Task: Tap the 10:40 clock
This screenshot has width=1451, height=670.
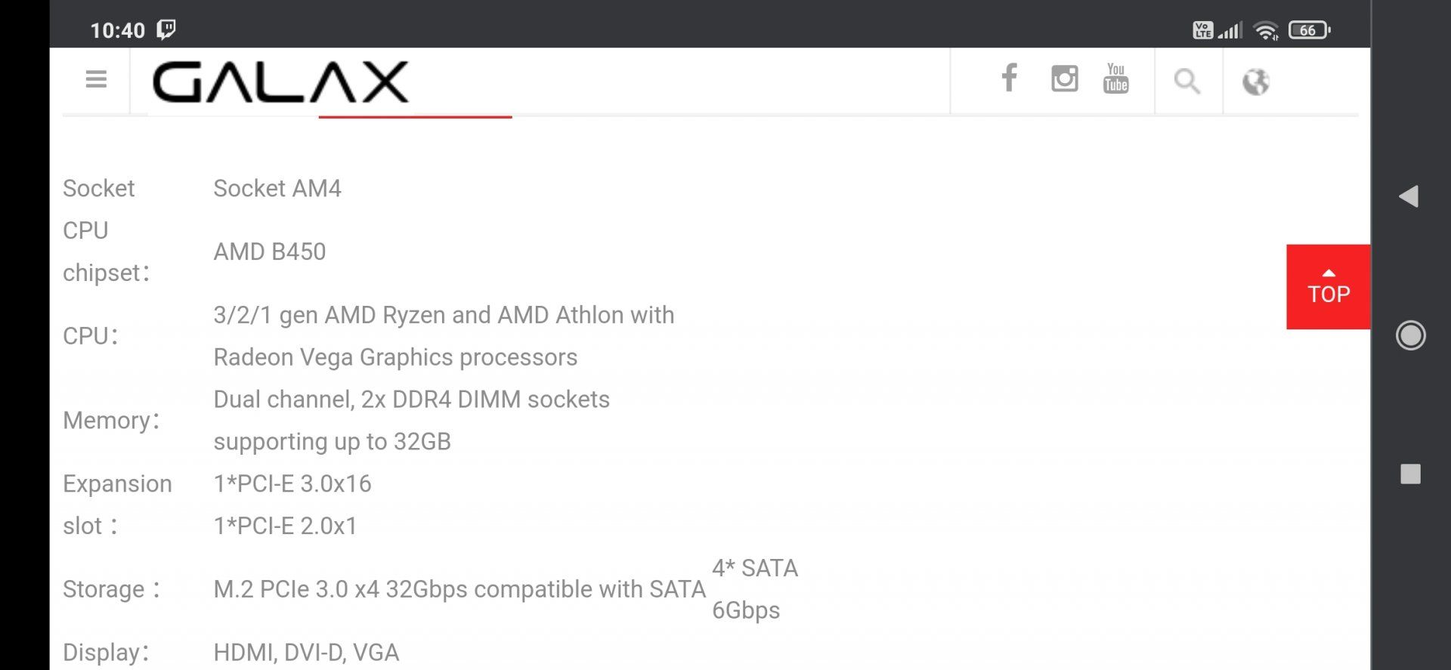Action: coord(117,30)
